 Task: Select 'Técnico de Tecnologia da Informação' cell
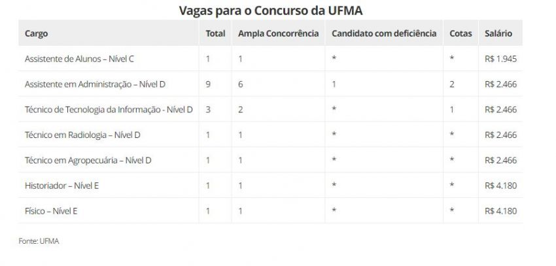[x=109, y=110]
